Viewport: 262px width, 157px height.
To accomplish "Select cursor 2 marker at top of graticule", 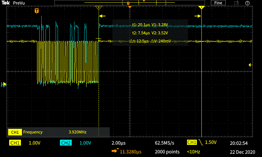I will 99,8.
